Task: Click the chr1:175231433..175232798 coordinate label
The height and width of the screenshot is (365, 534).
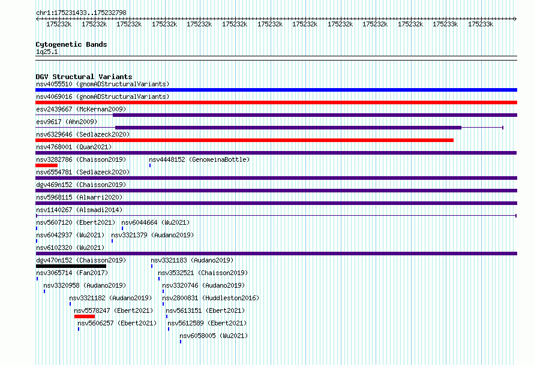Action: point(81,13)
